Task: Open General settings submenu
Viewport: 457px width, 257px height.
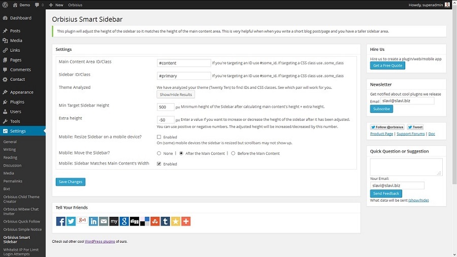Action: point(10,142)
